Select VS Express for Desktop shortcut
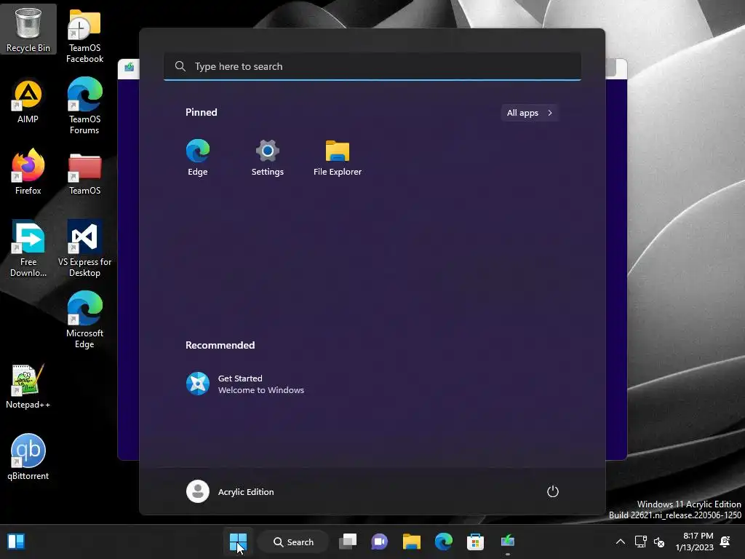 (x=84, y=248)
